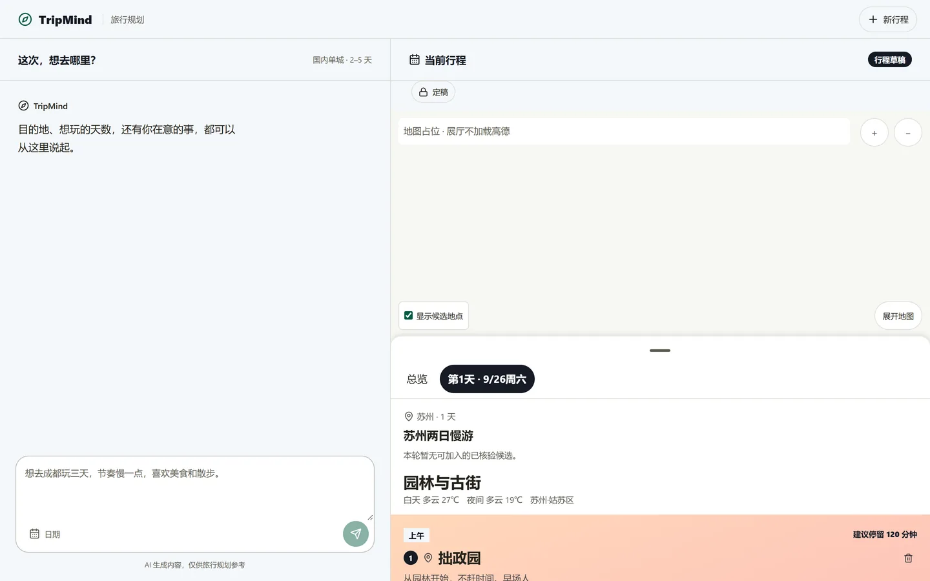Screen dimensions: 930x581
Task: Lock the itinerary with 定稿 button
Action: [x=433, y=92]
